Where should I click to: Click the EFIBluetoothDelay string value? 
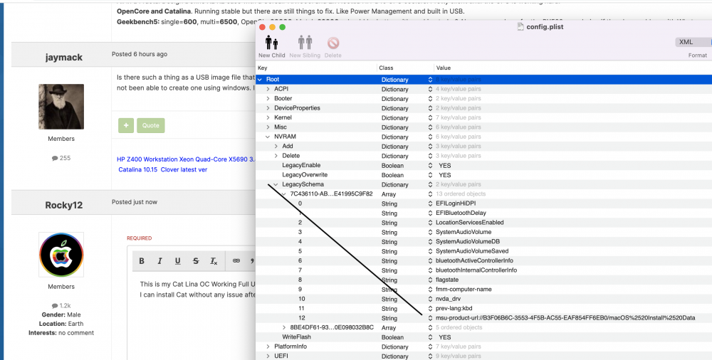pyautogui.click(x=461, y=213)
